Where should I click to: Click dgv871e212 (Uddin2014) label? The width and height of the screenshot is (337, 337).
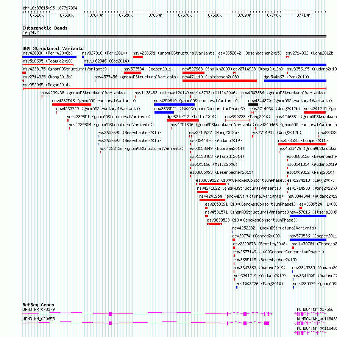(x=192, y=117)
